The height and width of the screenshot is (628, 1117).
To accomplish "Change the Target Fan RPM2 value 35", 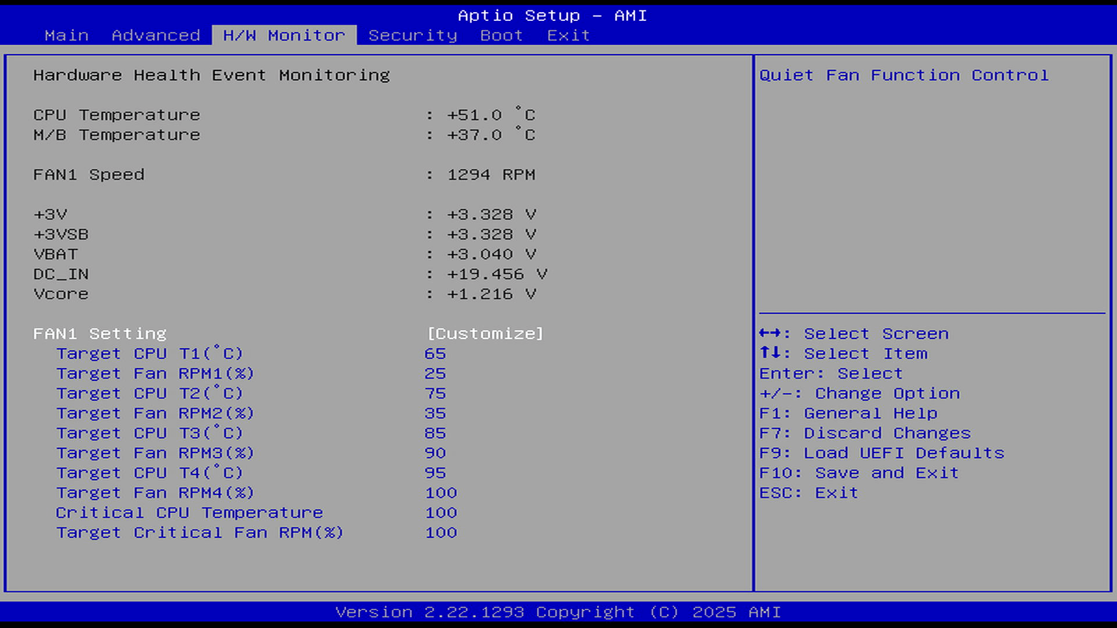I will 435,413.
